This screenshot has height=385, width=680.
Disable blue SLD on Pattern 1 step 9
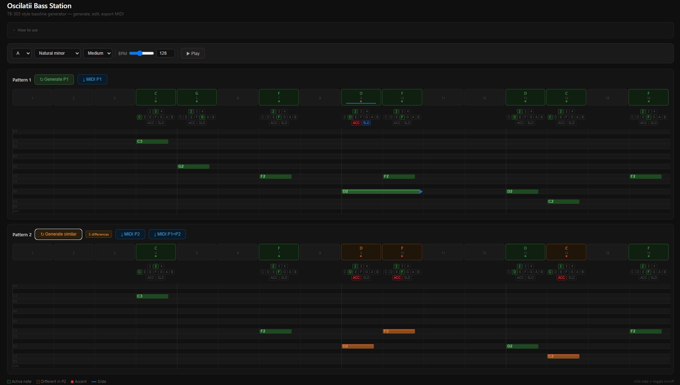[x=366, y=123]
